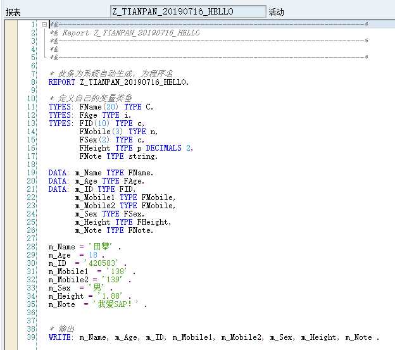
Task: Click m_Note at end of WRITE statement
Action: coord(358,337)
